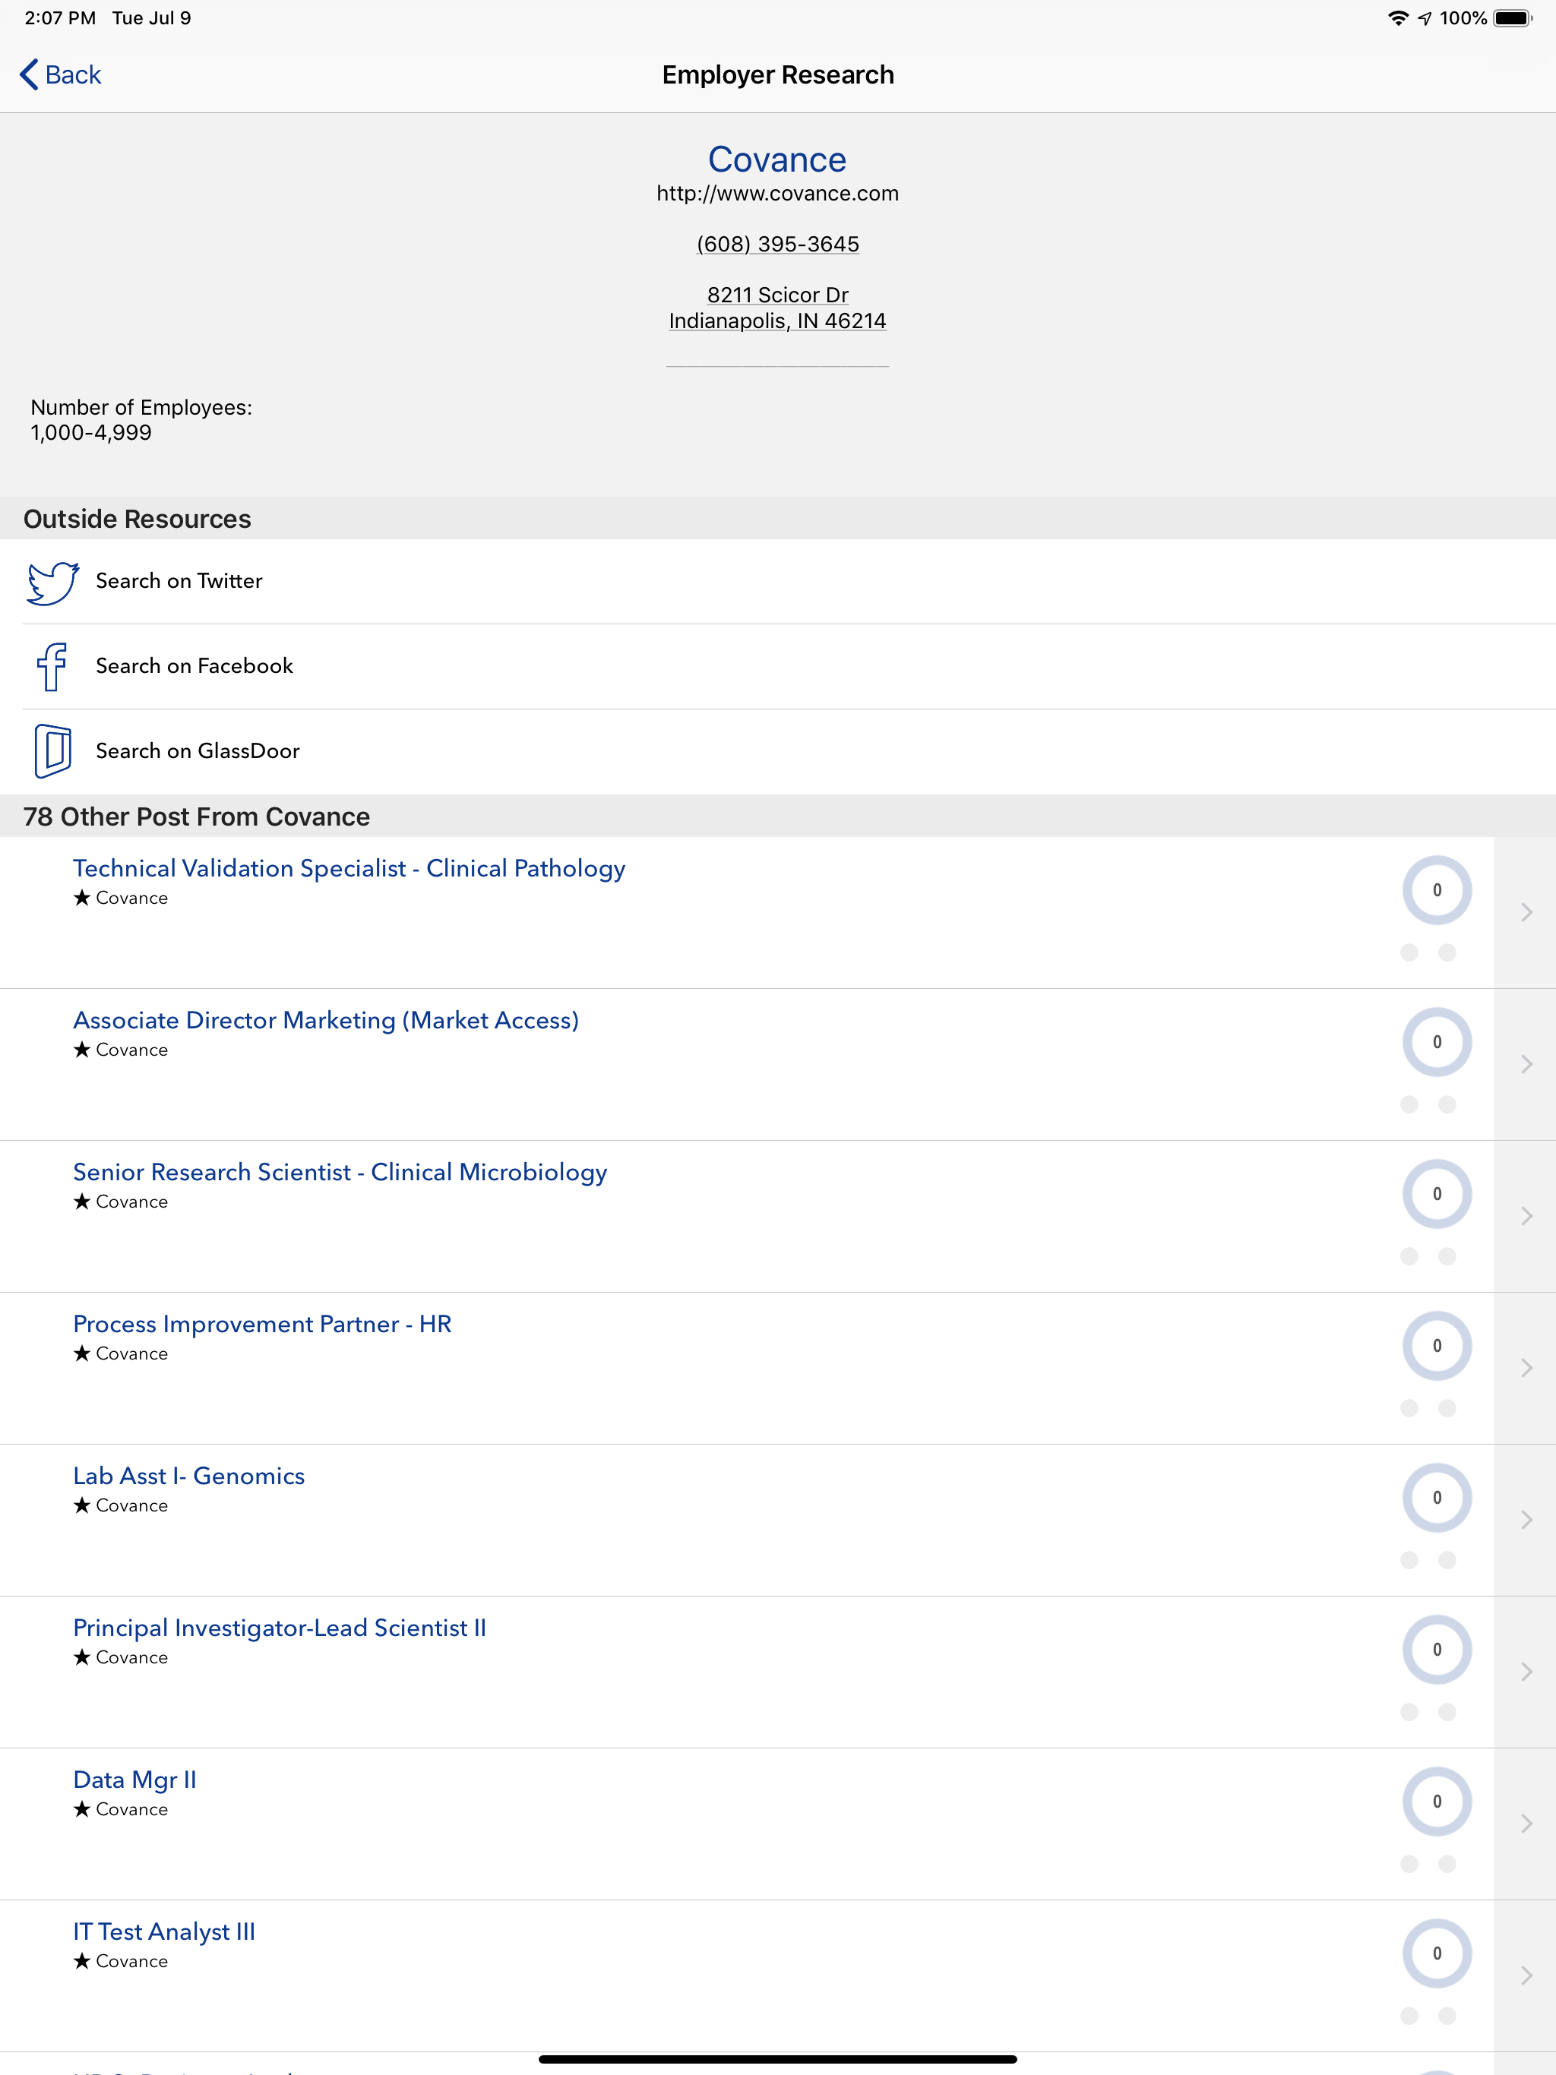The image size is (1556, 2075).
Task: Open Data Mgr II row chevron
Action: coord(1527,1824)
